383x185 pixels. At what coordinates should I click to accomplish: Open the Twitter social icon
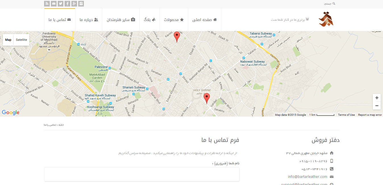point(61,4)
